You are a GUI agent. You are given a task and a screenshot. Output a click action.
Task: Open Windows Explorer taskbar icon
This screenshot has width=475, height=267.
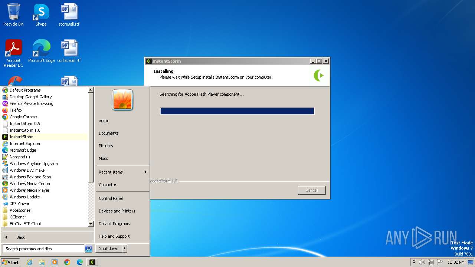point(42,262)
